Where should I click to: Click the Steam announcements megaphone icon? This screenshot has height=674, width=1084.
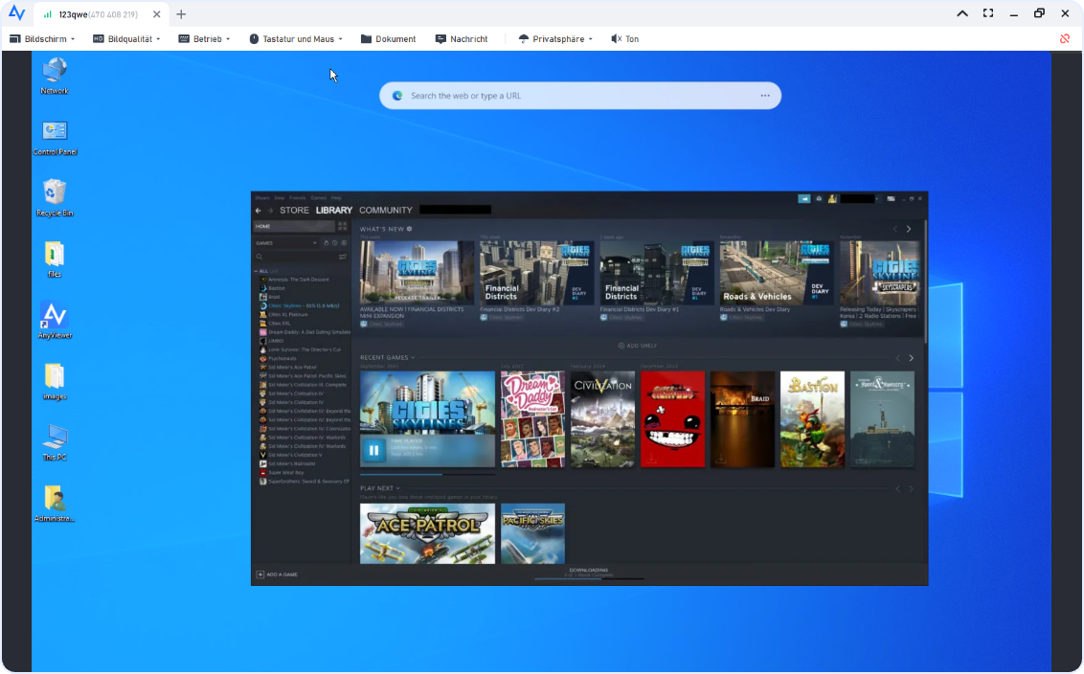click(x=804, y=199)
